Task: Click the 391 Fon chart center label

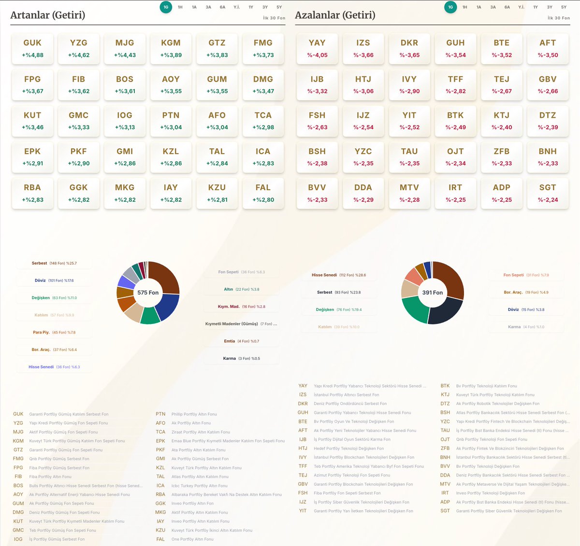Action: tap(433, 293)
